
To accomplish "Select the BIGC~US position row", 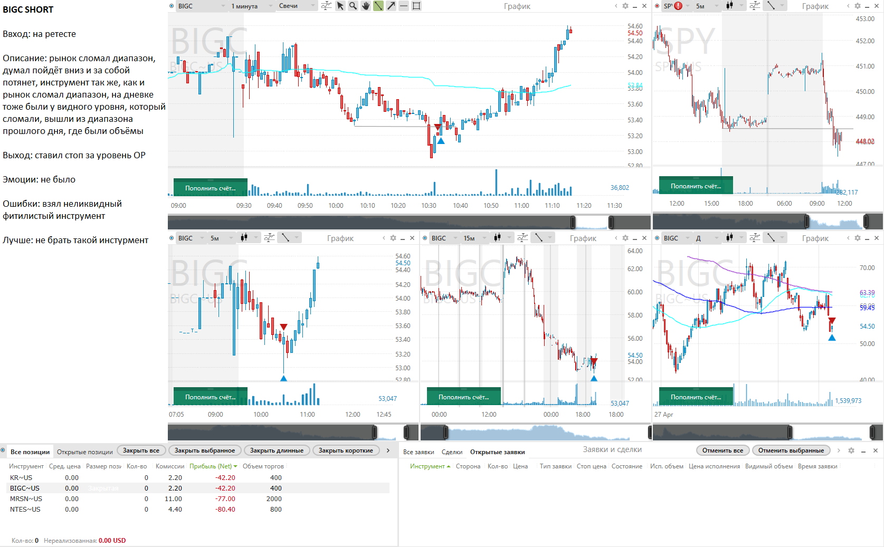I will (x=199, y=488).
